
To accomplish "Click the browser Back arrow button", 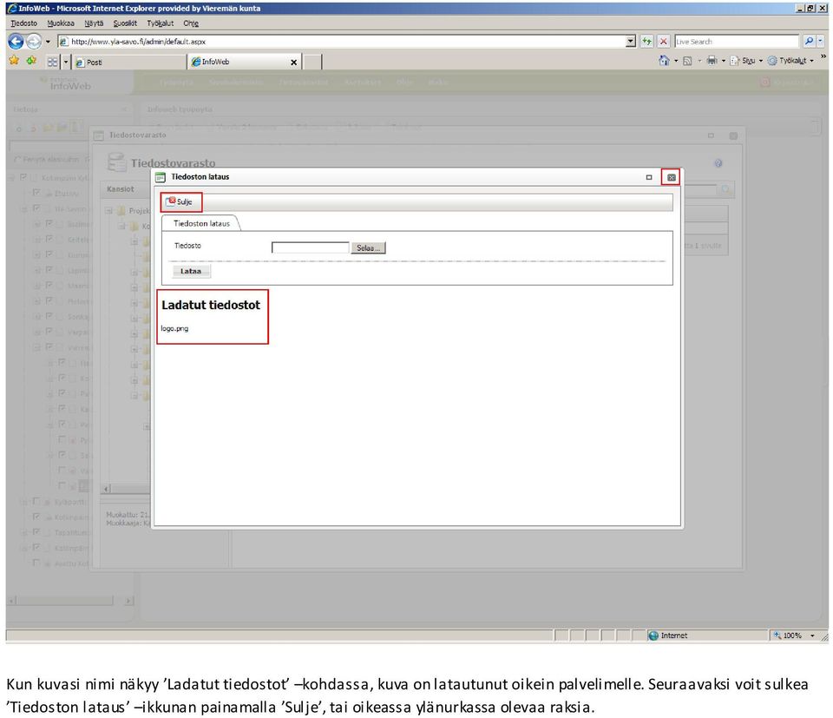I will click(16, 41).
